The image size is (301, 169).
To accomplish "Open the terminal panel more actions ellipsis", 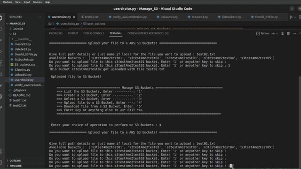I will [x=294, y=33].
